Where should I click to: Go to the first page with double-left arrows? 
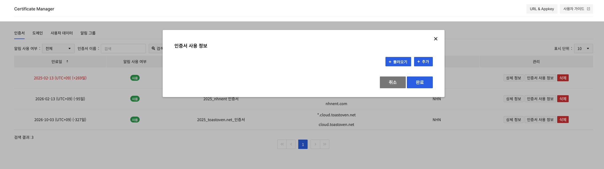(282, 144)
